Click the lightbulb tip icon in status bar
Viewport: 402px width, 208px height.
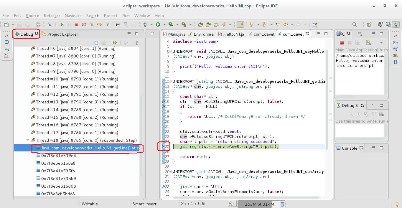click(x=397, y=204)
